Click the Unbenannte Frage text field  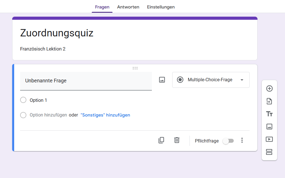[86, 81]
